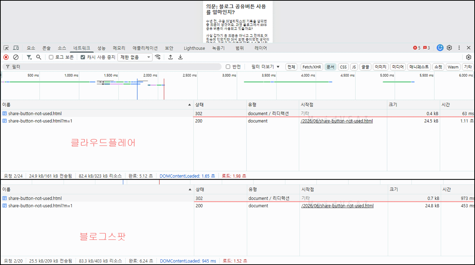Toggle the Wasm filter chip
Screen dimensions: 475x265
point(453,67)
